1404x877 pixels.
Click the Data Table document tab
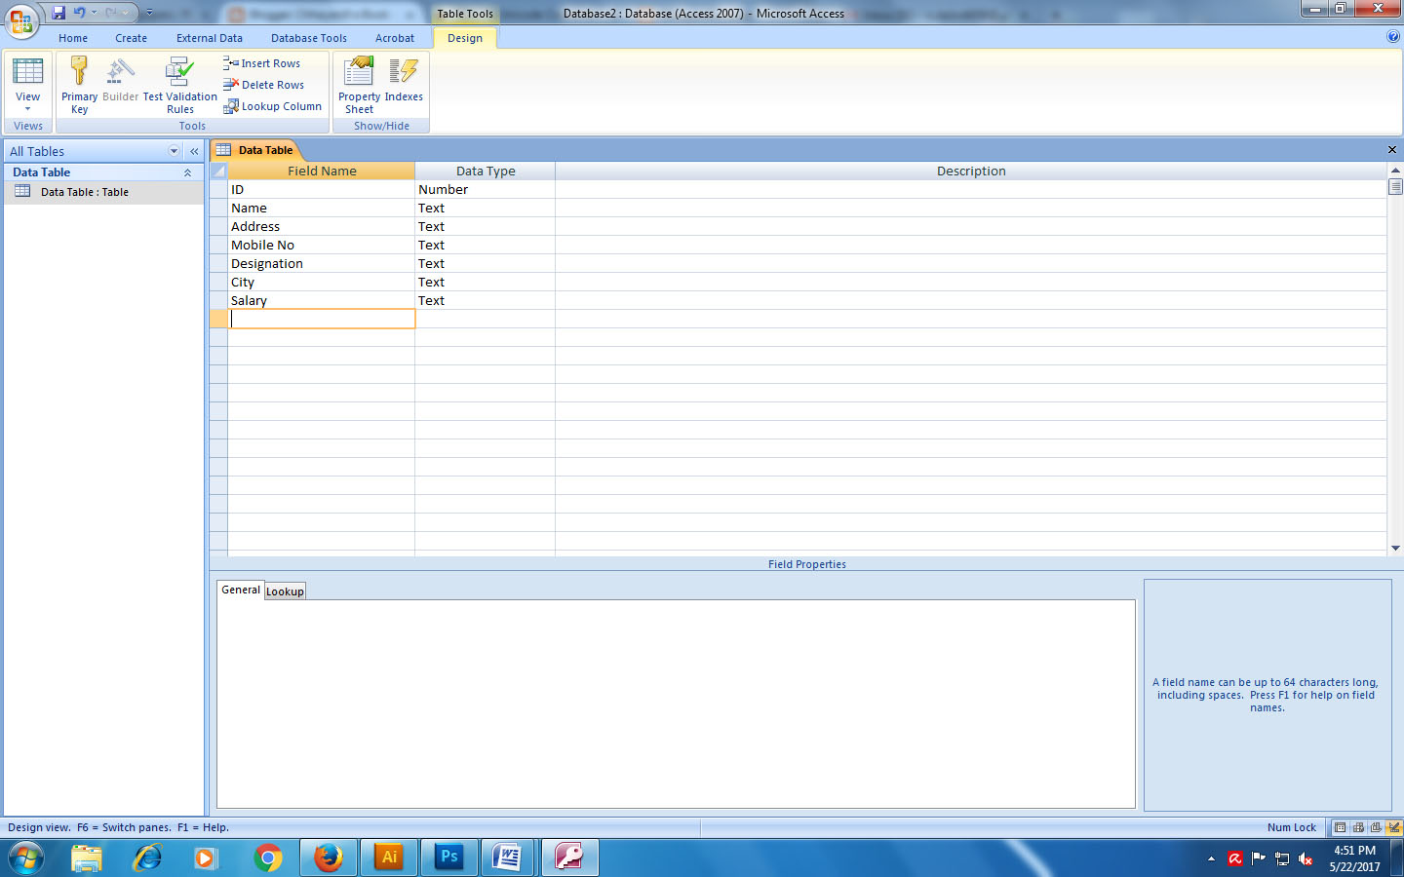tap(255, 150)
